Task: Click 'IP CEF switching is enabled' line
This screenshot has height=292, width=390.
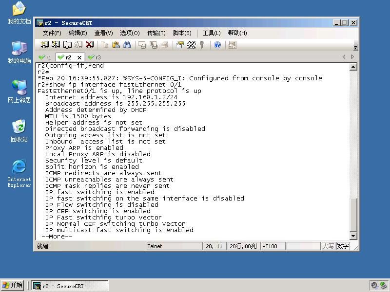Action: coord(98,211)
